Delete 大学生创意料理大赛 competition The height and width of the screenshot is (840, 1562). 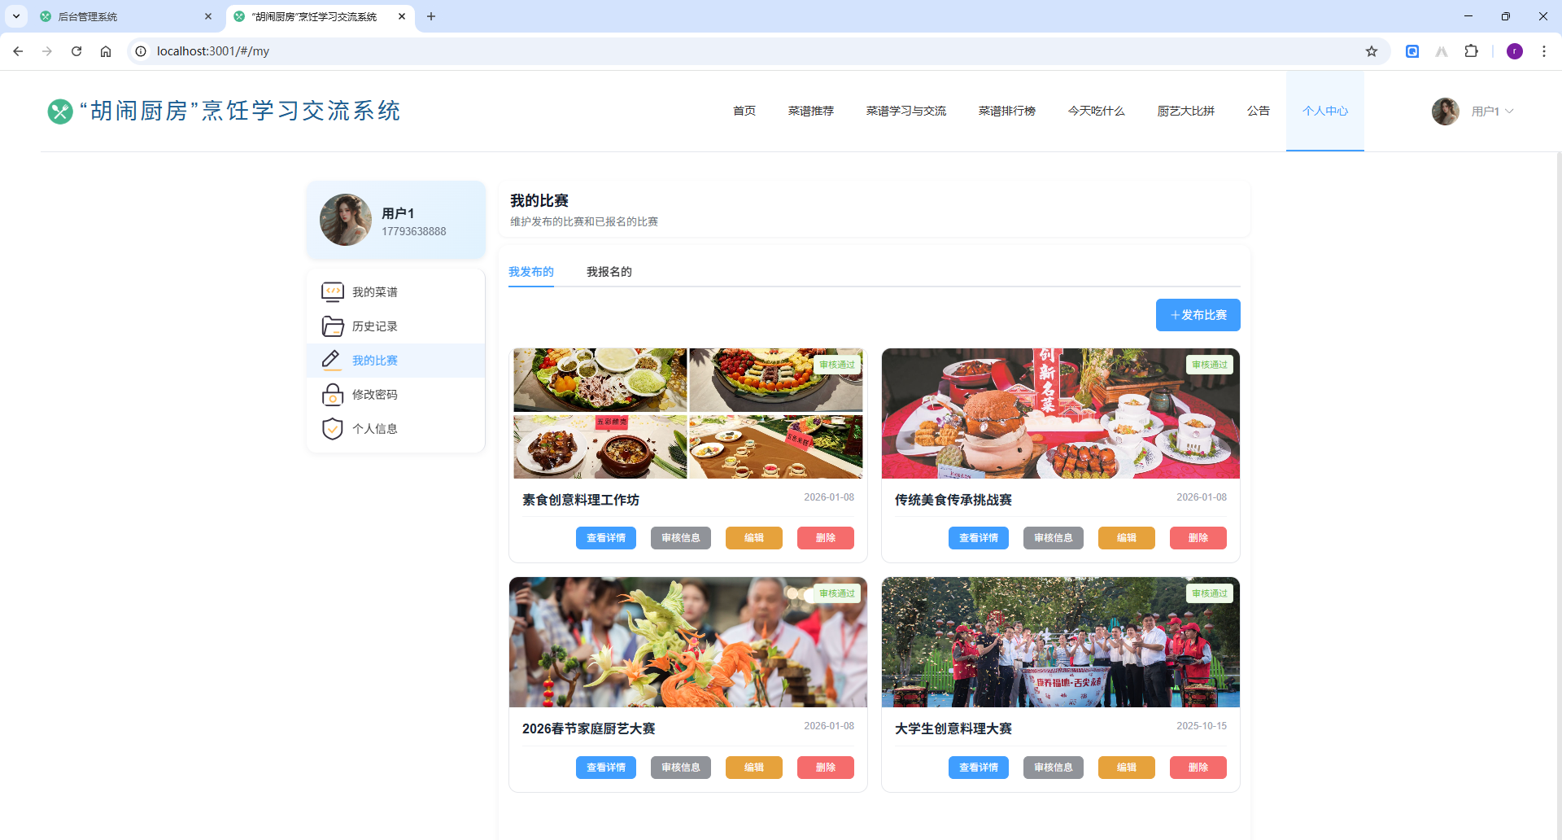click(1198, 768)
